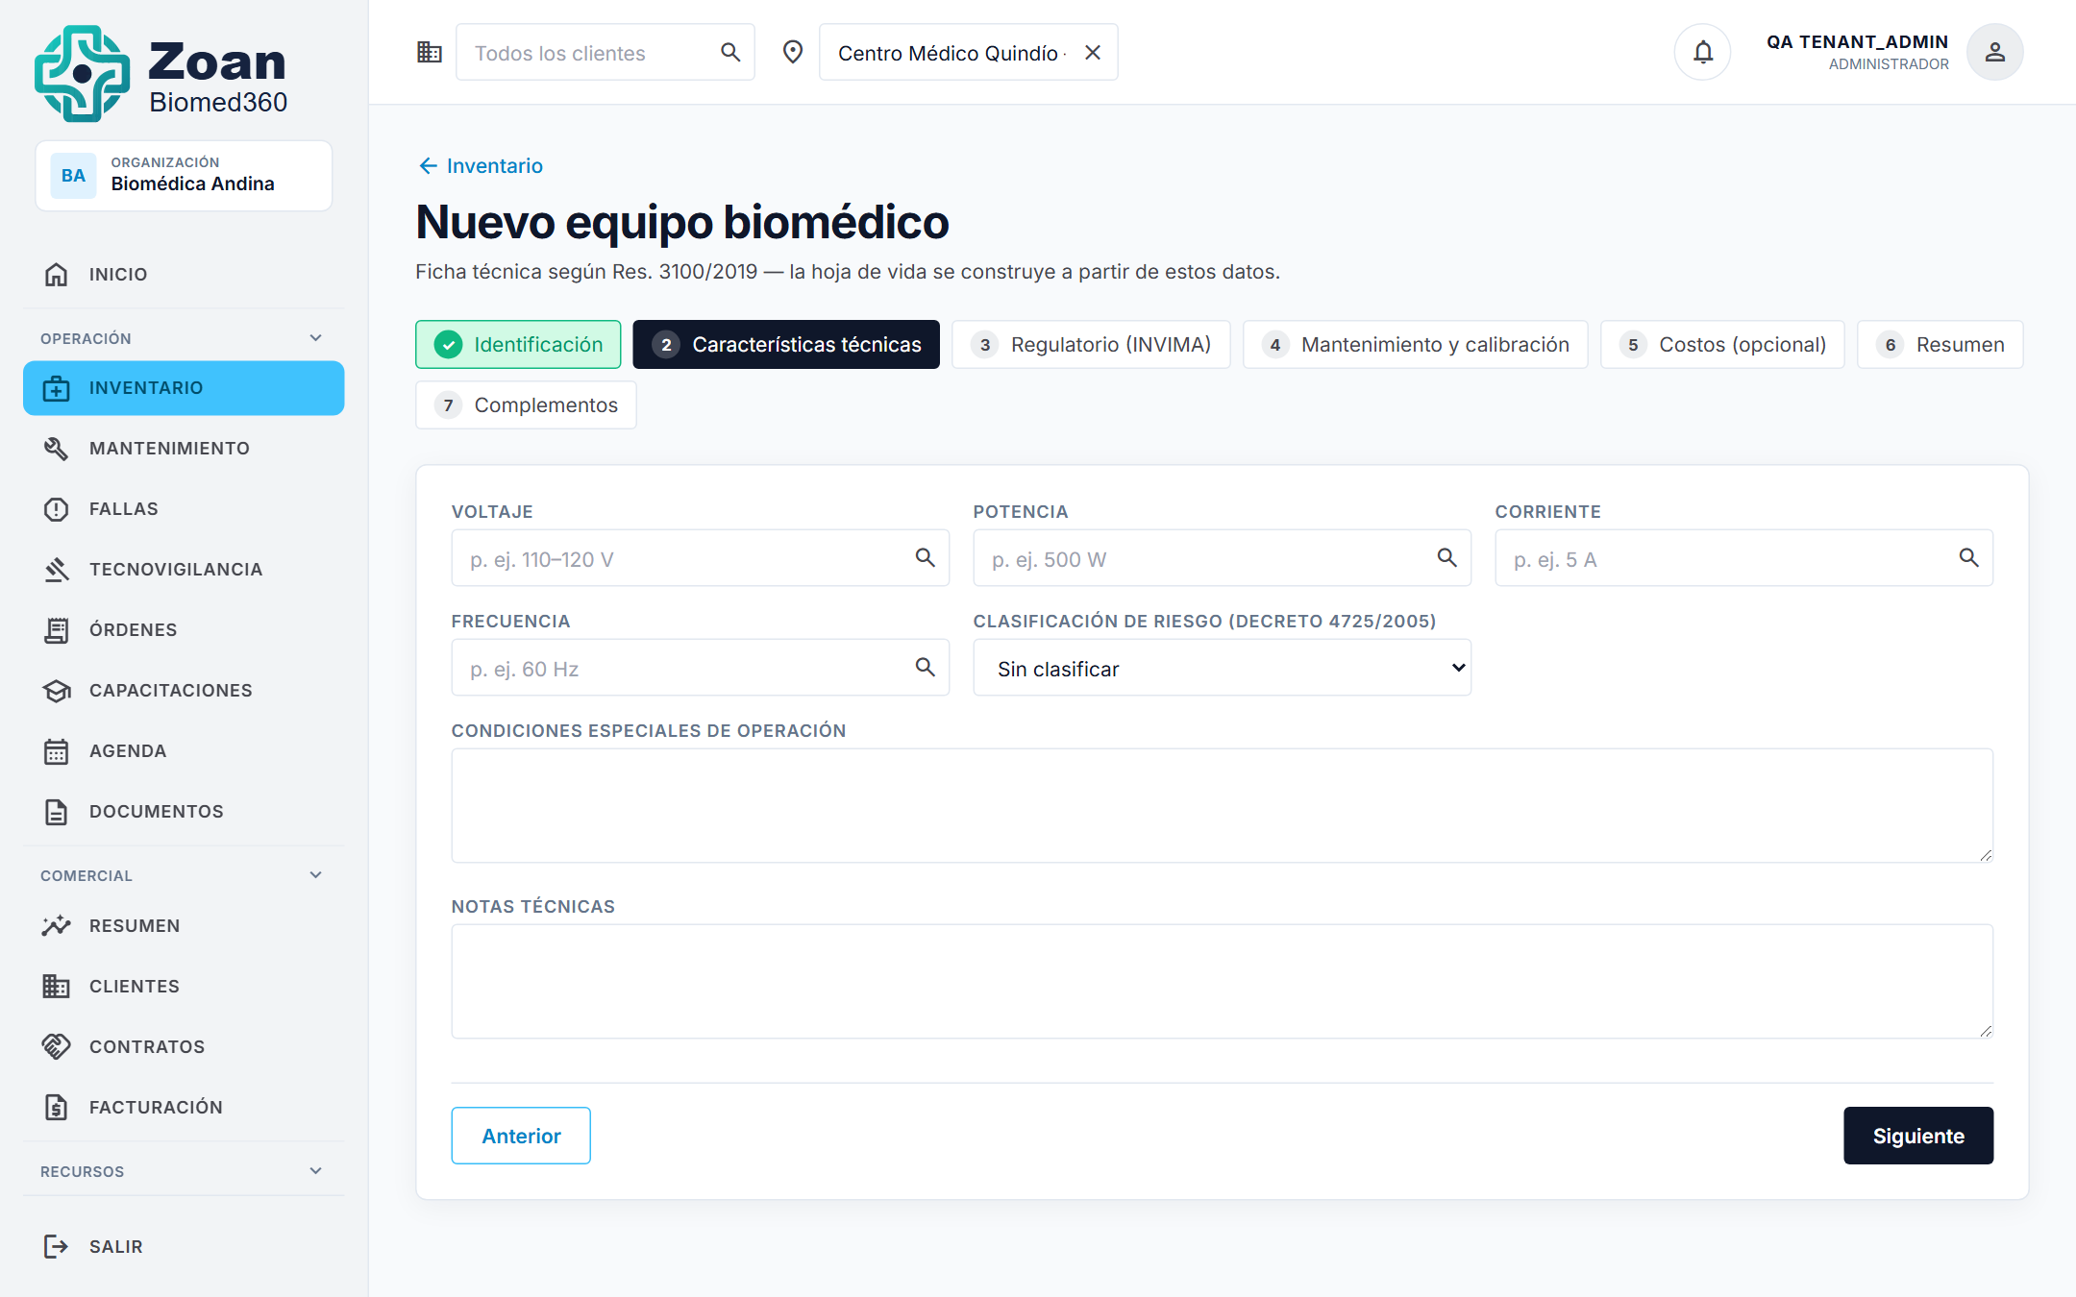Open the Biomédica Andina organization selector

click(184, 176)
